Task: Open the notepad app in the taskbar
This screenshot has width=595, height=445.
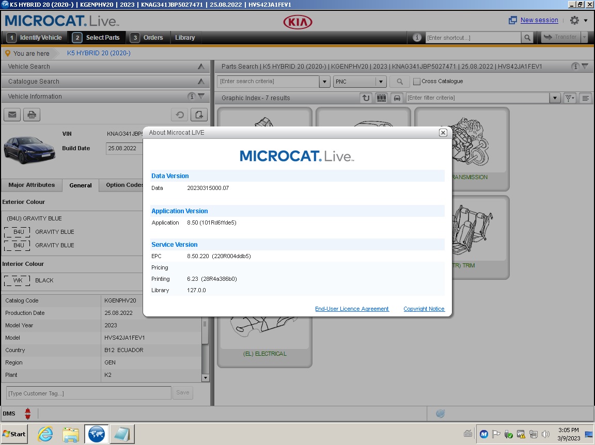Action: [x=122, y=434]
